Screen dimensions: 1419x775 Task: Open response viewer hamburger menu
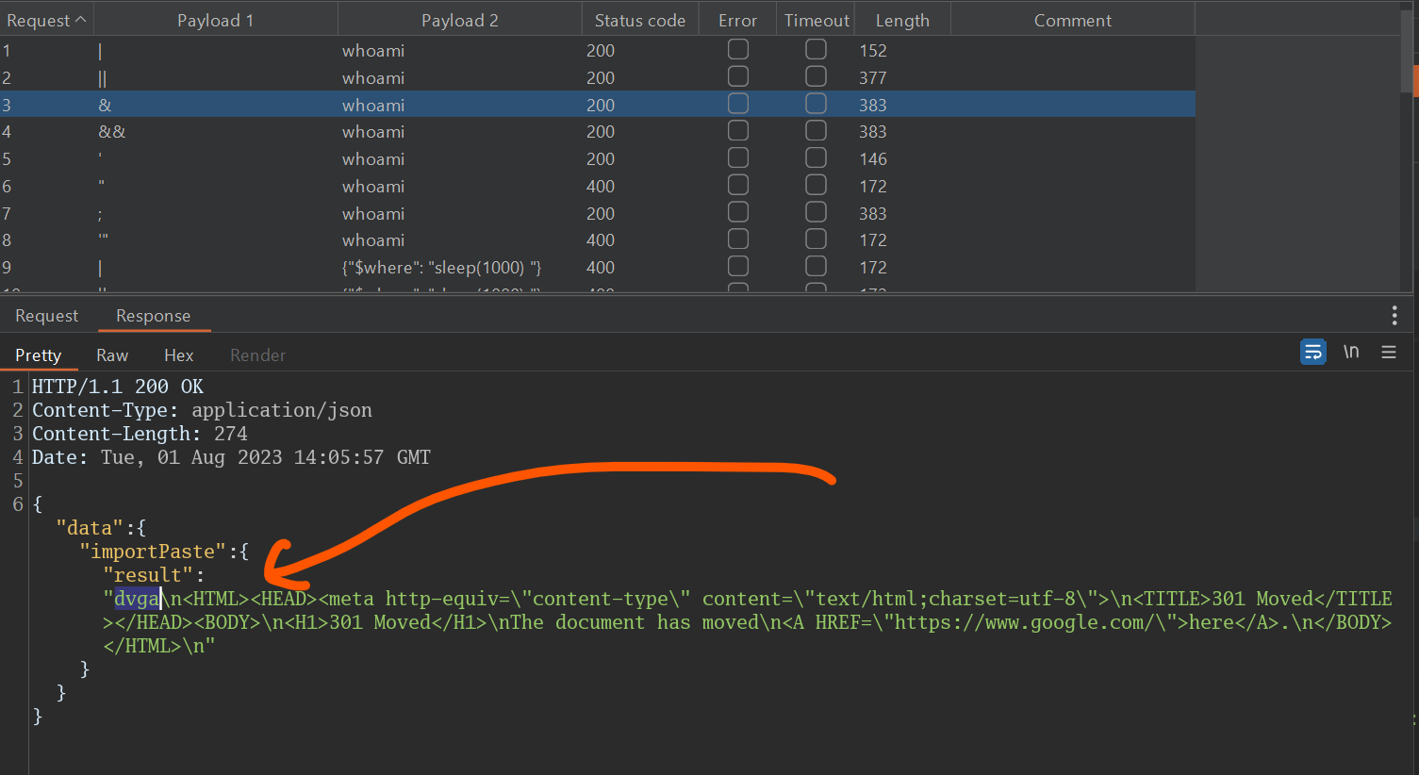(x=1389, y=352)
